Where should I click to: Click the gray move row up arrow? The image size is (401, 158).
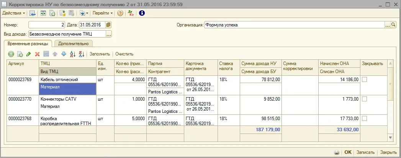[x=55, y=54]
